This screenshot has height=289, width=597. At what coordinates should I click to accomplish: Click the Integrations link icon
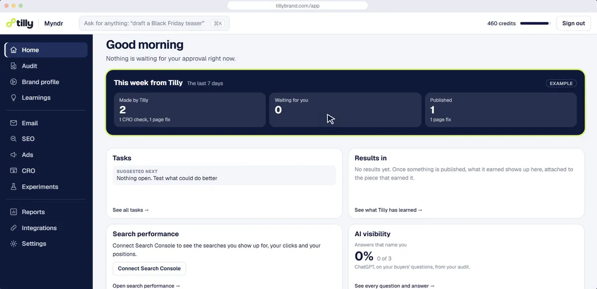click(x=13, y=228)
